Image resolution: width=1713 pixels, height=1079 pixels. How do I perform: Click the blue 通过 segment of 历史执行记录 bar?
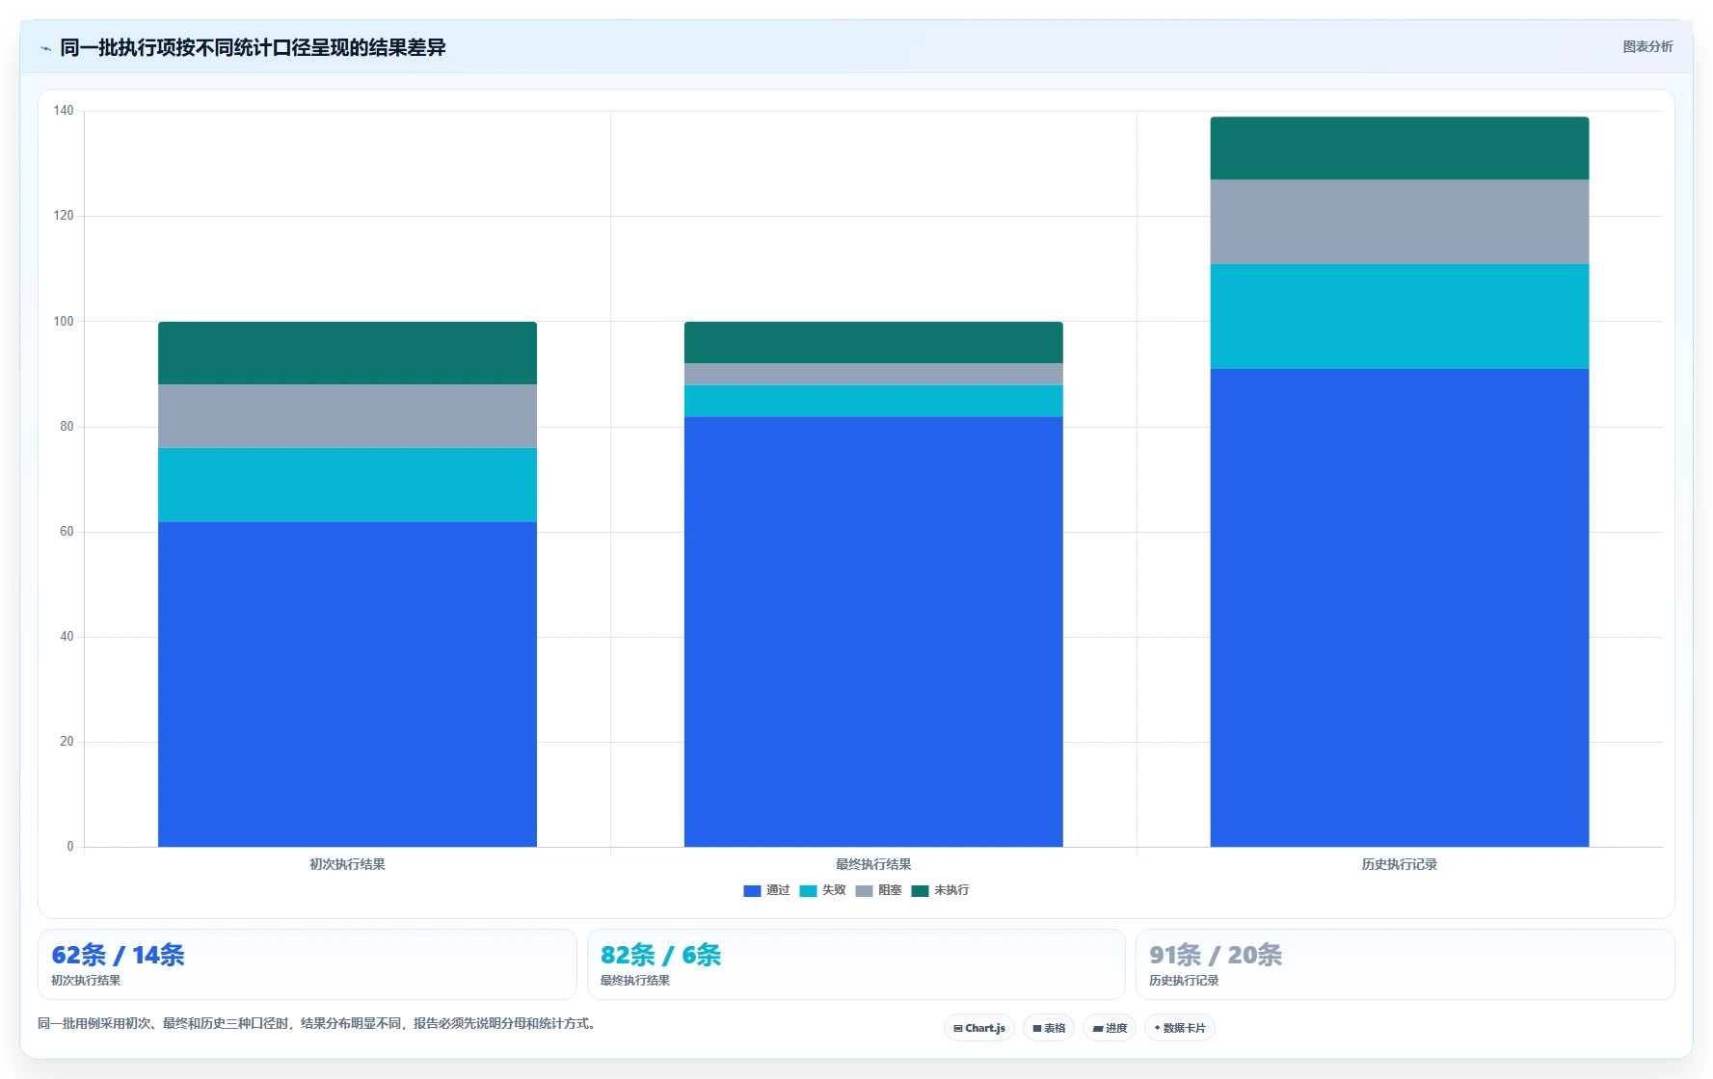click(1400, 608)
